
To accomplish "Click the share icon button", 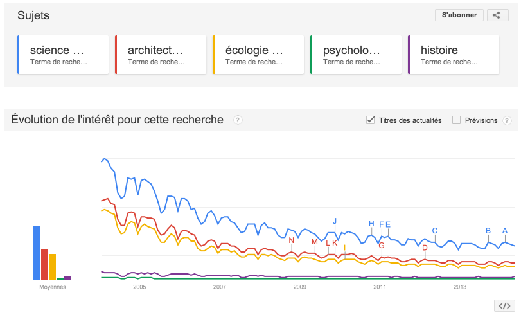I will coord(497,15).
